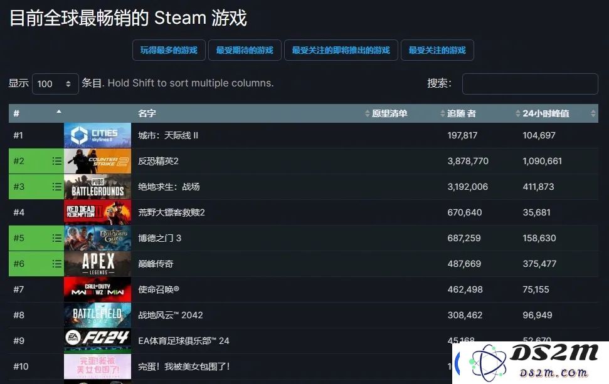Open the PUBG Battlegrounds thumbnail

click(x=97, y=187)
